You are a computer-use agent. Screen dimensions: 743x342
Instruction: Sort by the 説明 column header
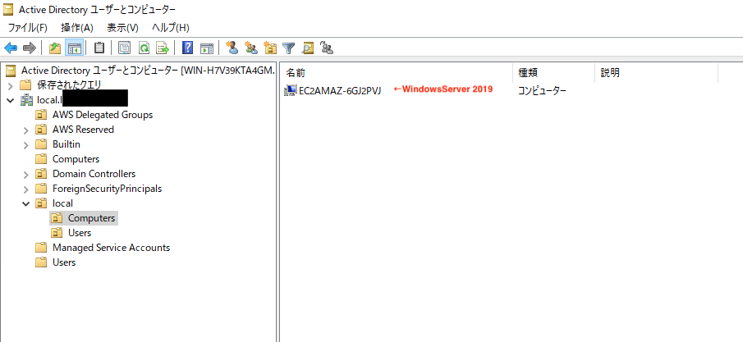click(656, 72)
